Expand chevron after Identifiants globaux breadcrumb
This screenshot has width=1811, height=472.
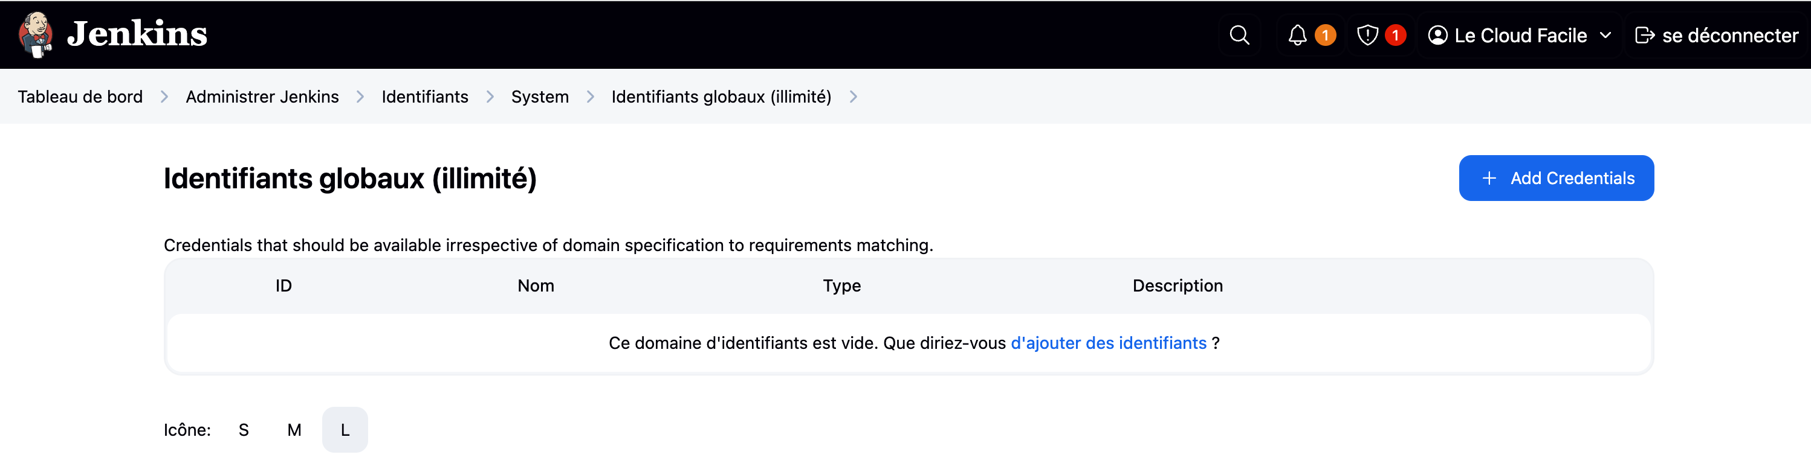pos(854,97)
